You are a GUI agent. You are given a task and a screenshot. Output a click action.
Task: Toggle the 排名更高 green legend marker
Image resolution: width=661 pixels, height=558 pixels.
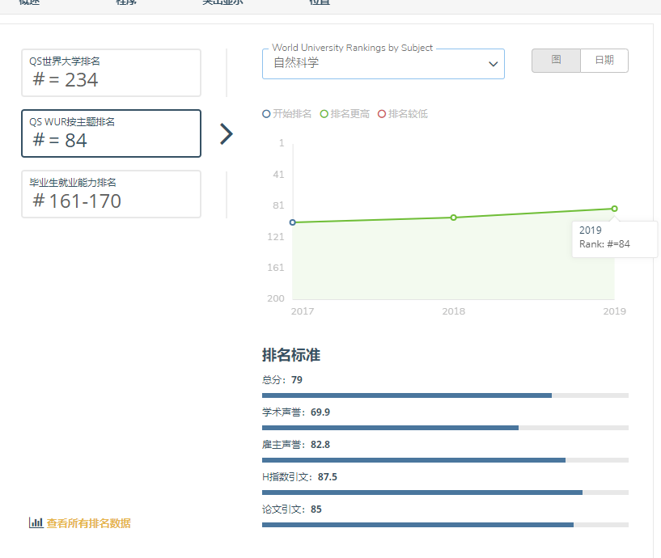point(324,114)
